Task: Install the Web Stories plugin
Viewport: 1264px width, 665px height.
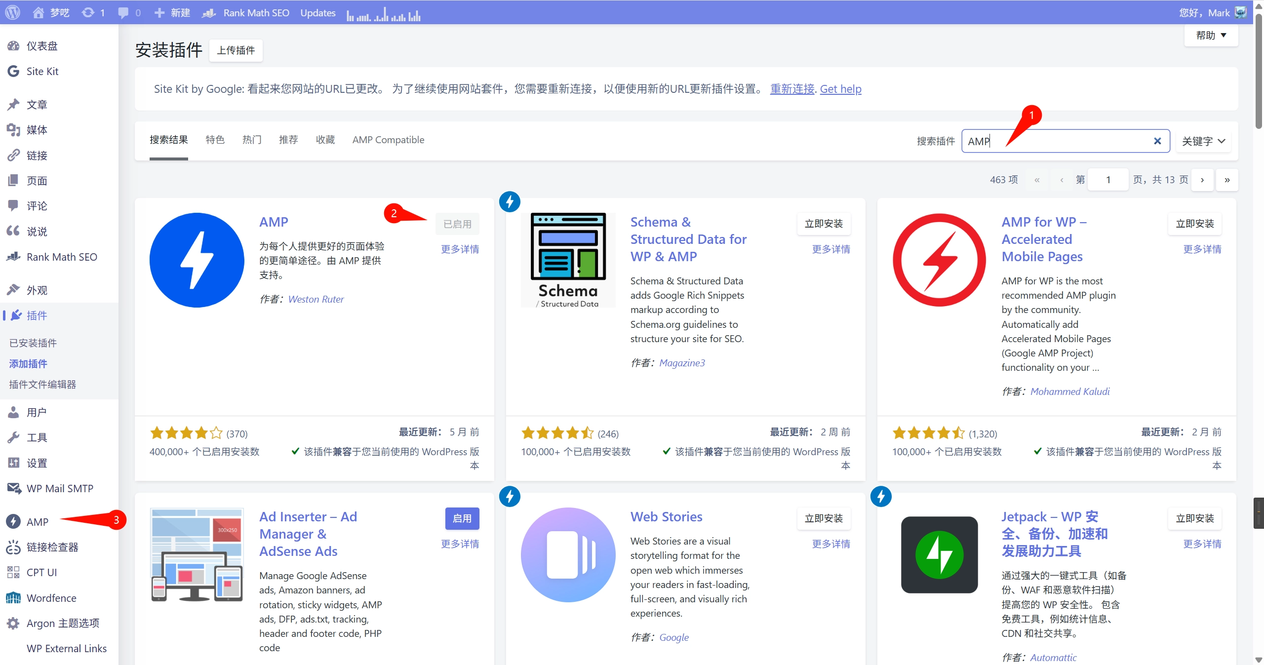Action: click(x=824, y=518)
